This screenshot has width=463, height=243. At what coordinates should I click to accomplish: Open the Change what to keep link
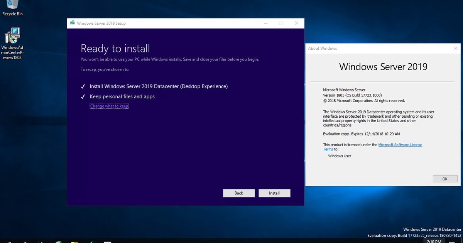(109, 106)
